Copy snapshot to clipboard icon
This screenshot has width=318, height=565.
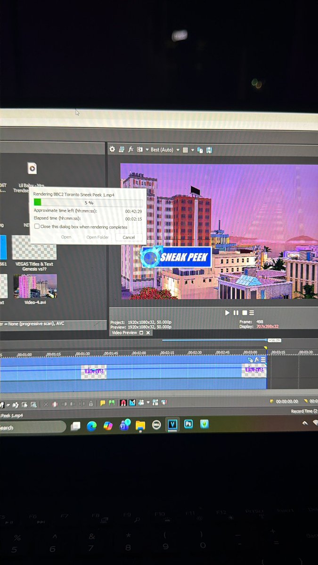point(200,150)
